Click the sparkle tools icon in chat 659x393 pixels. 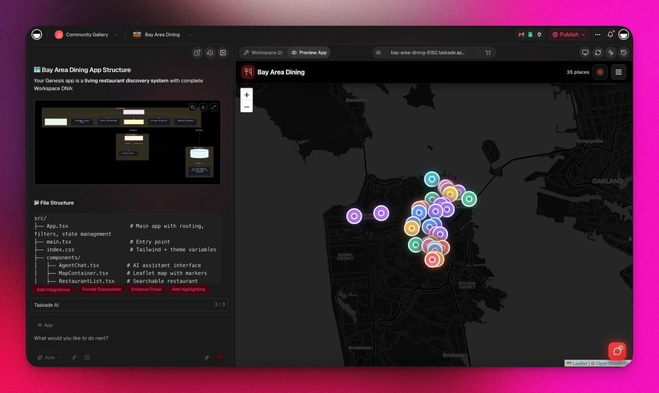[x=74, y=358]
